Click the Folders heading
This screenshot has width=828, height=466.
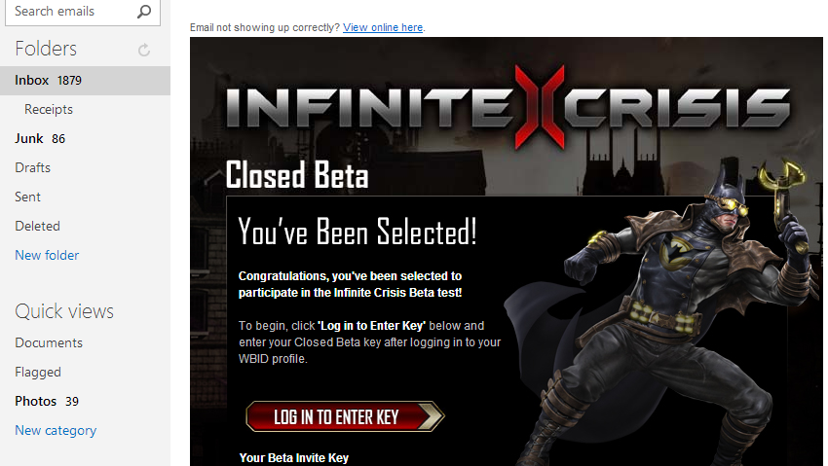pos(46,49)
